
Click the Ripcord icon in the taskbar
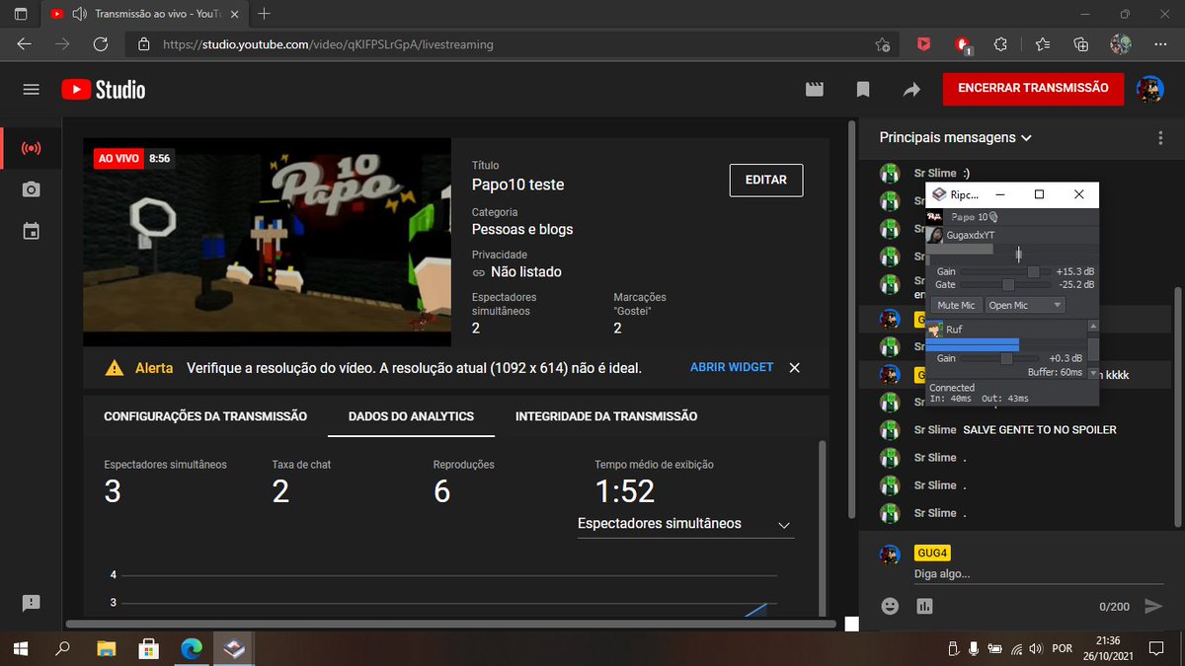point(233,648)
